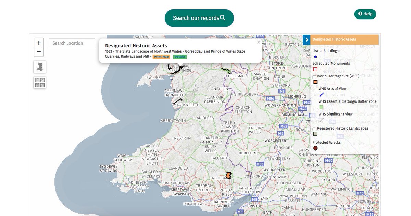Click into the Search Location field
Image resolution: width=411 pixels, height=216 pixels.
click(x=72, y=43)
